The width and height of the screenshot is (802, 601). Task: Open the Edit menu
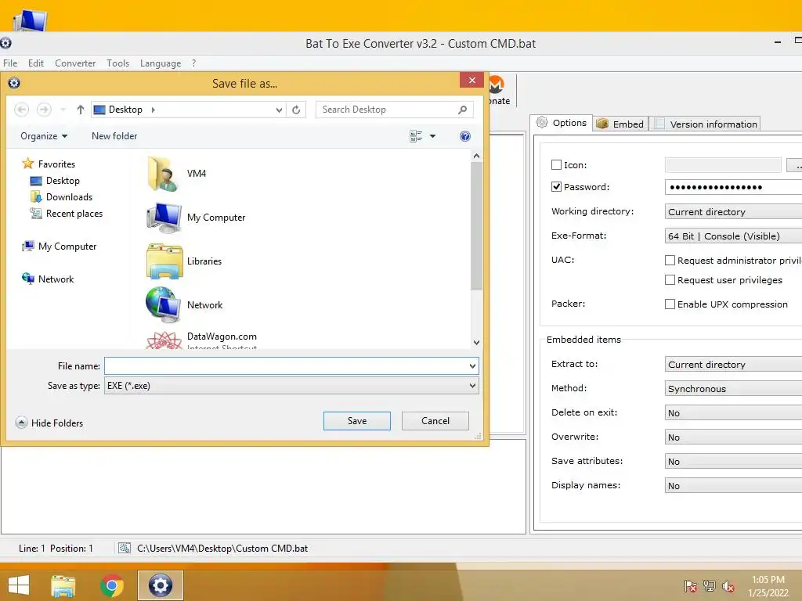coord(36,63)
